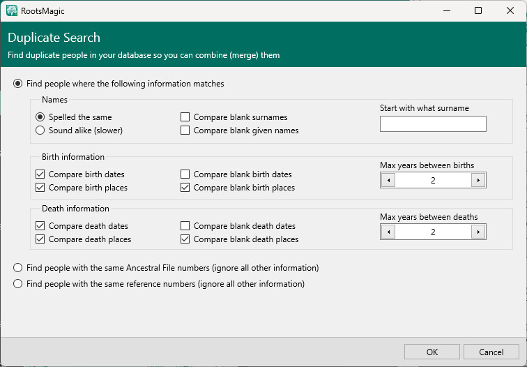The image size is (527, 367).
Task: Decrease max years between deaths with left arrow
Action: [x=388, y=232]
